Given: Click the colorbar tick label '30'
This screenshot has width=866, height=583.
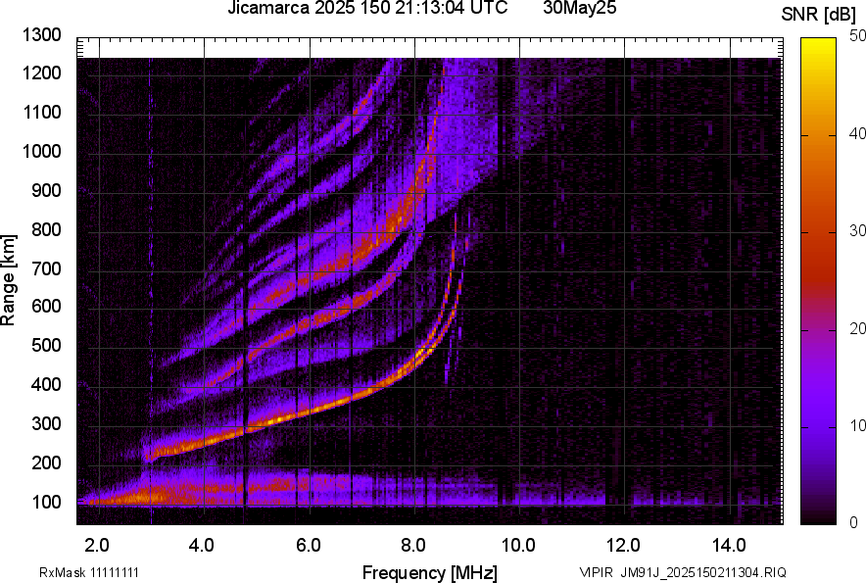Looking at the screenshot, I should [857, 230].
